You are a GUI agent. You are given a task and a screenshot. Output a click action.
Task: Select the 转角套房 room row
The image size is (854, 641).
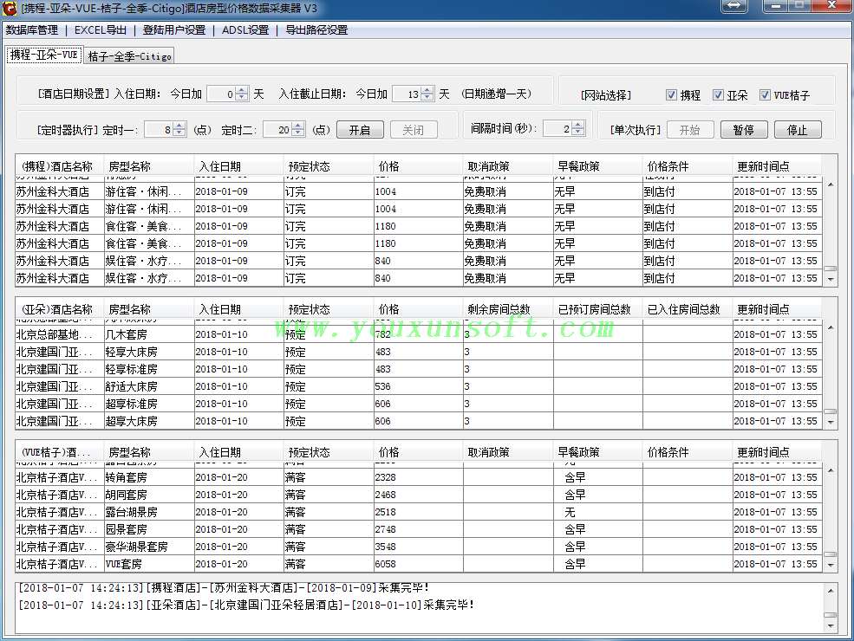(x=418, y=477)
